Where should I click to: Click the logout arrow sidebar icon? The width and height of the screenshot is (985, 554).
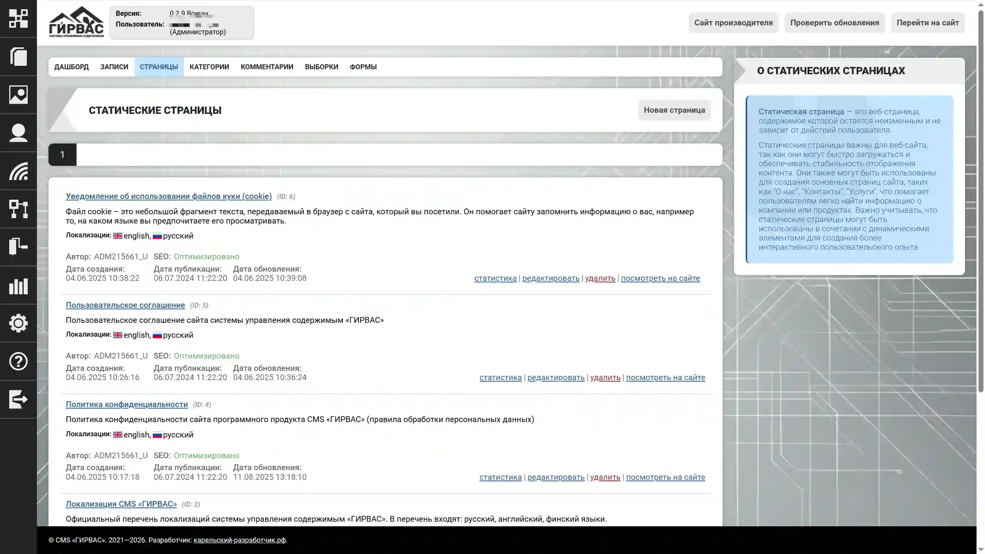pyautogui.click(x=18, y=399)
